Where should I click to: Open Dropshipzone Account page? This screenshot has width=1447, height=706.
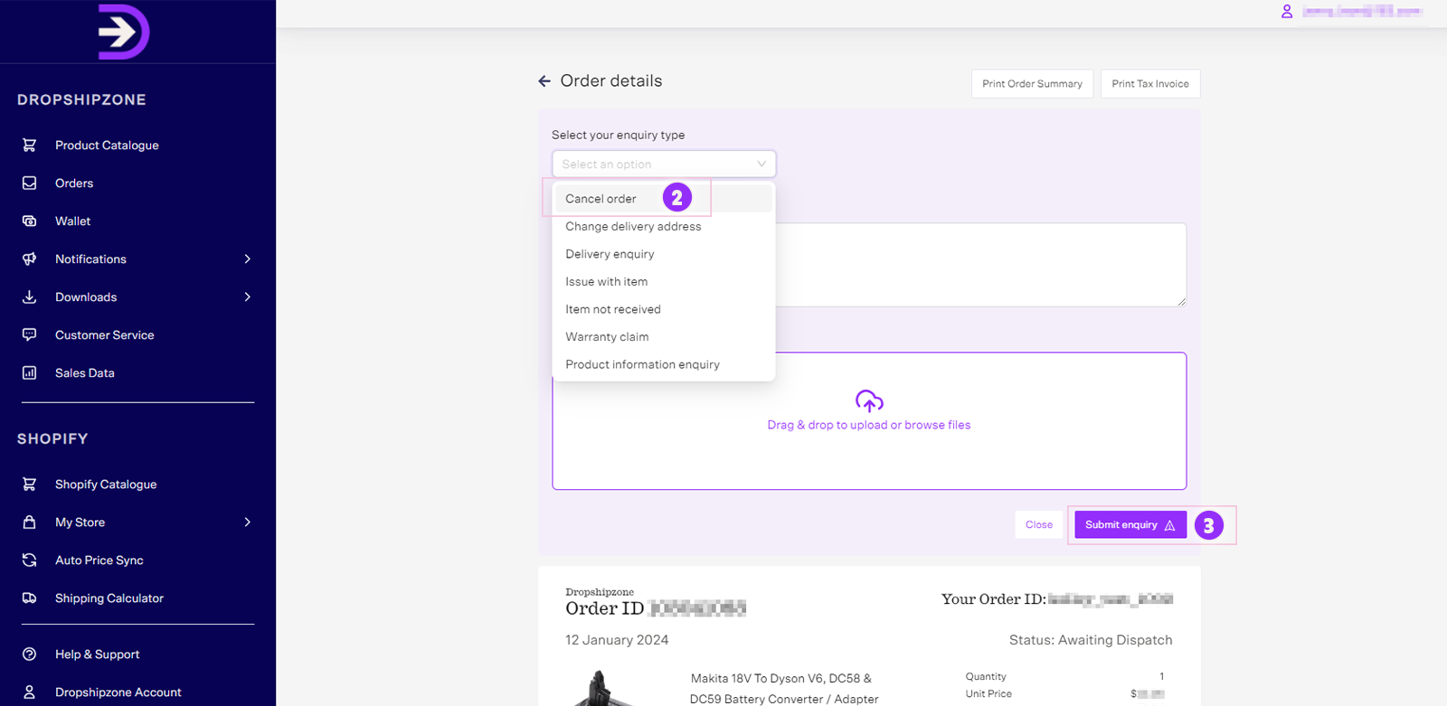coord(118,692)
